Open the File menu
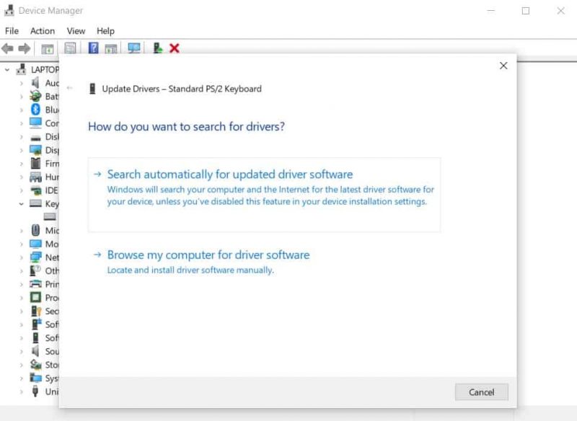The height and width of the screenshot is (421, 577). coord(12,30)
